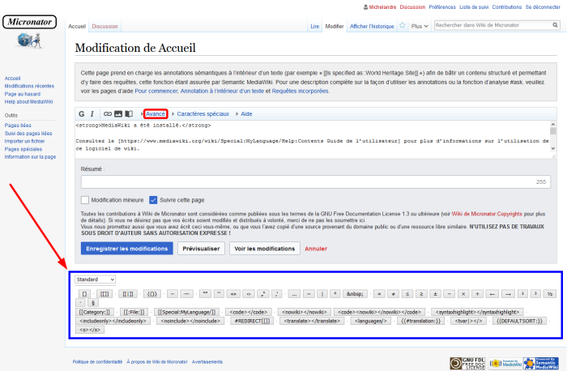567x371 pixels.
Task: Insert the ½ fraction symbol
Action: pos(550,294)
